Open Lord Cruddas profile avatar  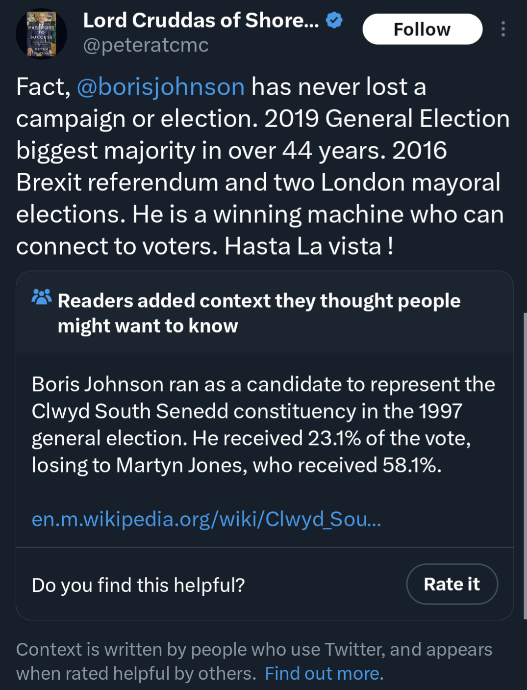pos(42,34)
